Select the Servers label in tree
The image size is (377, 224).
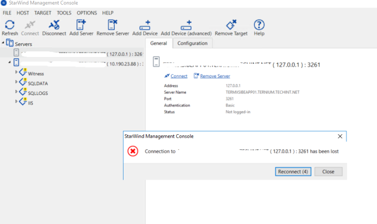coord(23,44)
